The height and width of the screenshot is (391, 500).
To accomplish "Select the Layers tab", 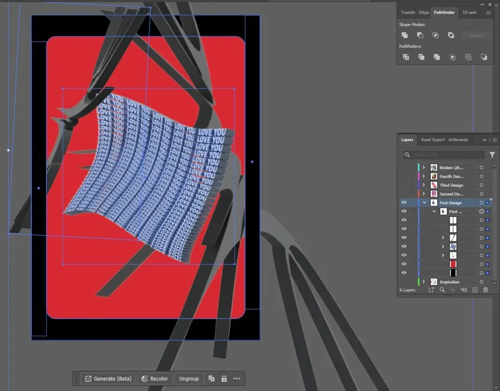I will point(407,140).
